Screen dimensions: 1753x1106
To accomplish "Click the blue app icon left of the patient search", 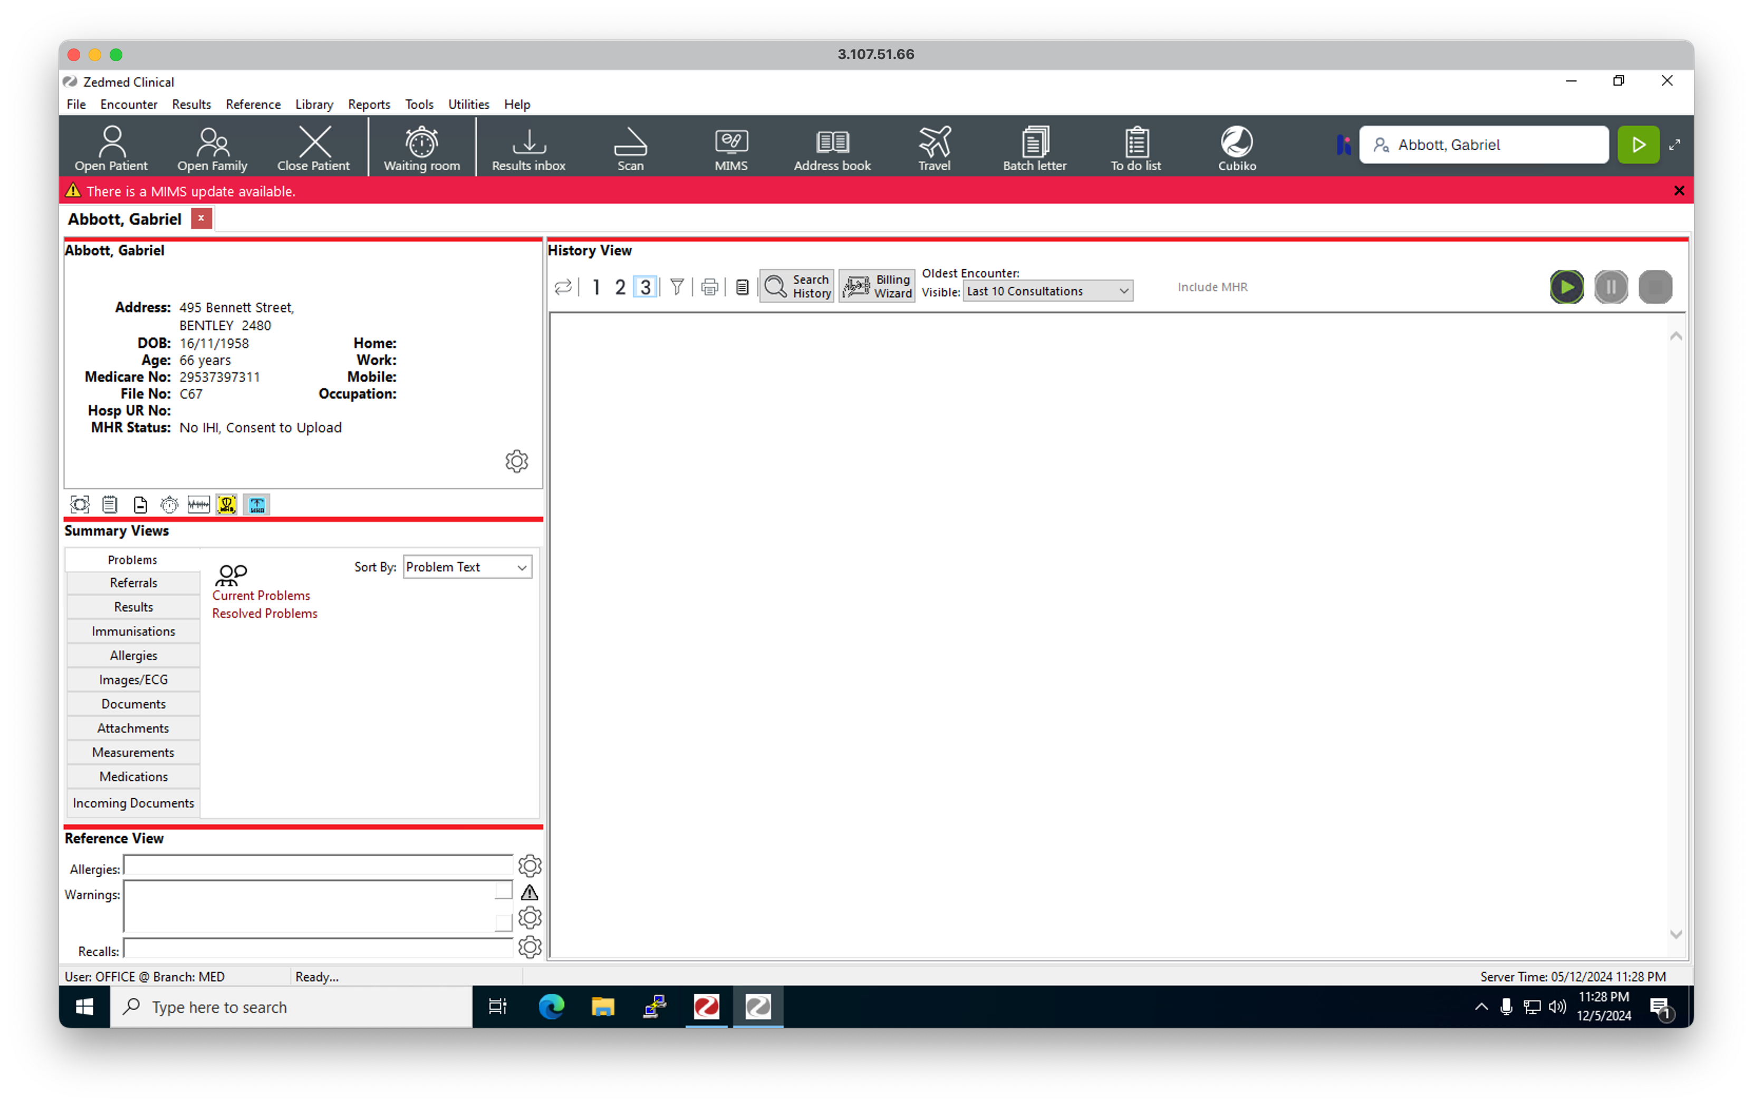I will point(1344,145).
